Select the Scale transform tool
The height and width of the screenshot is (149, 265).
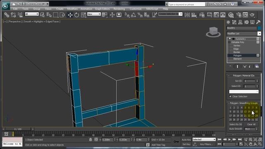[x=84, y=15]
